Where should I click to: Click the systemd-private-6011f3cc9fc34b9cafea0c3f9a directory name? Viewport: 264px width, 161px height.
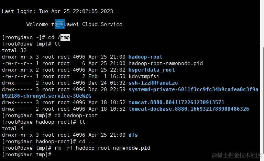[193, 89]
